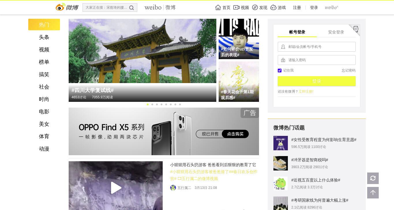Click the refresh icon button

[373, 178]
